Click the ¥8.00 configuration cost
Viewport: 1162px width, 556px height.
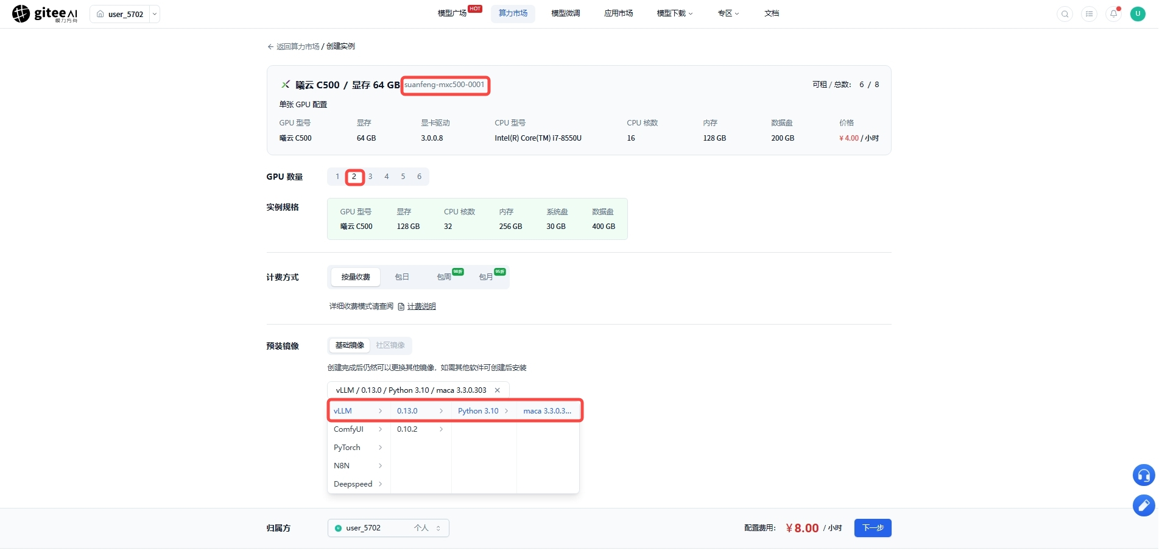[x=802, y=528]
